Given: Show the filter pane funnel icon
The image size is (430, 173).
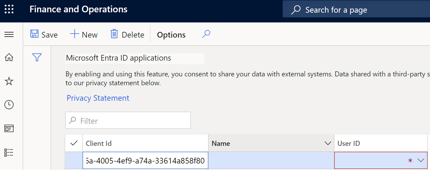Looking at the screenshot, I should tap(37, 57).
